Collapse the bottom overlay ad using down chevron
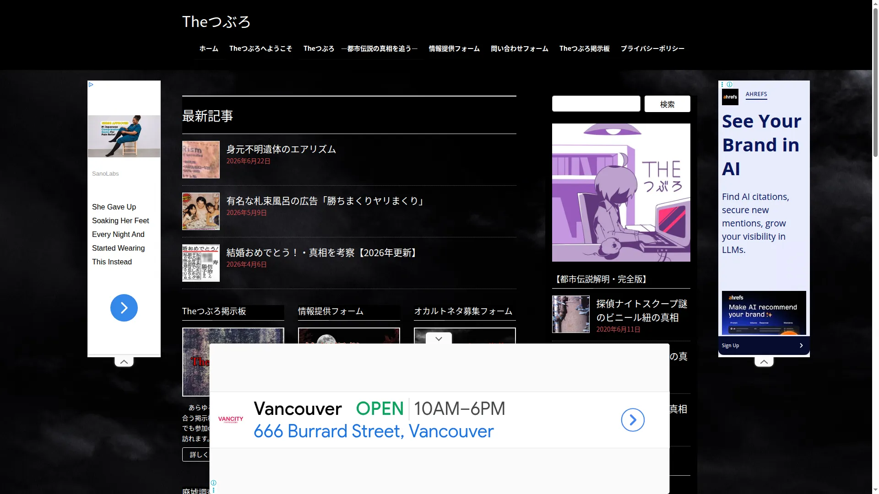The image size is (879, 494). pos(439,339)
